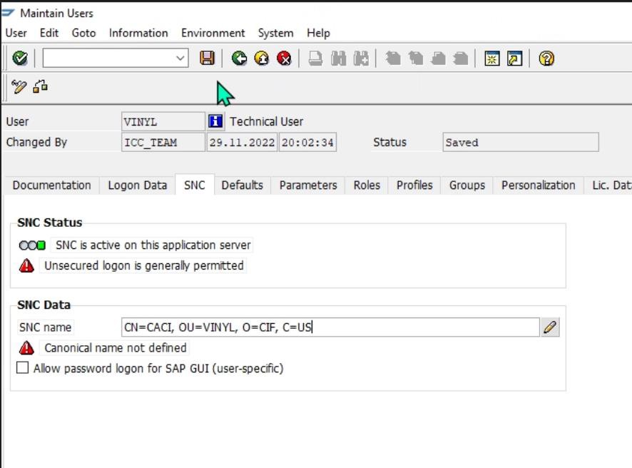Click the SNC name input field
Image resolution: width=632 pixels, height=468 pixels.
tap(330, 327)
